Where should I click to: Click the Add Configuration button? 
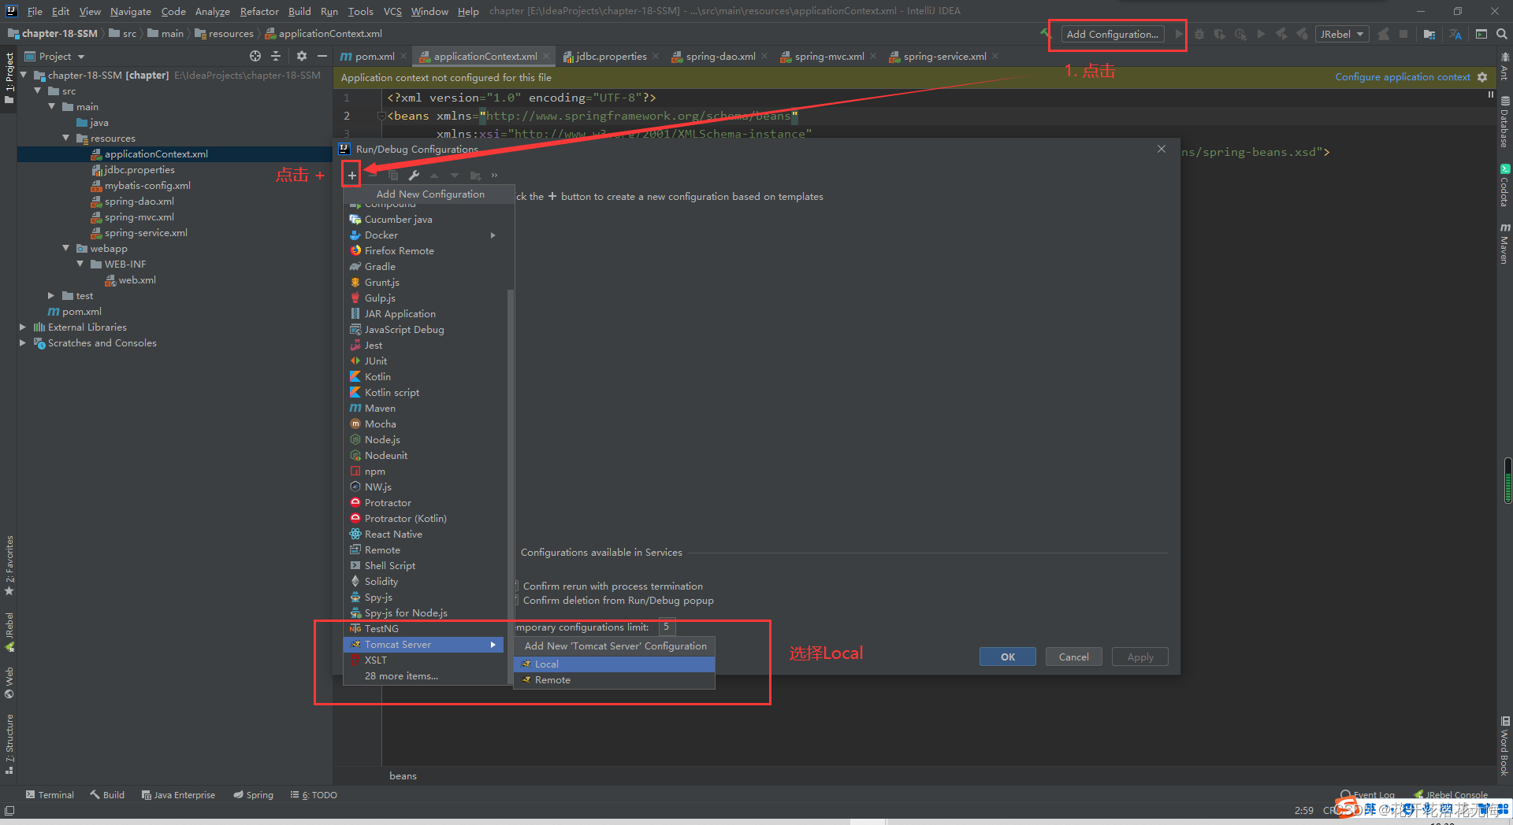[x=1112, y=34]
